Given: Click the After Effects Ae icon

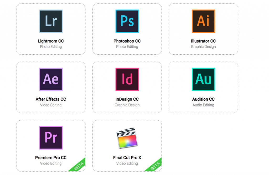Looking at the screenshot, I should pyautogui.click(x=51, y=80).
